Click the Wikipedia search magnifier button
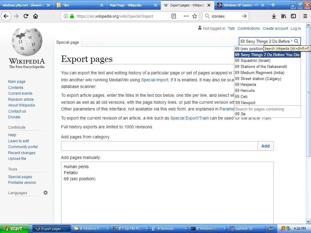This screenshot has height=233, width=311. pos(296,41)
